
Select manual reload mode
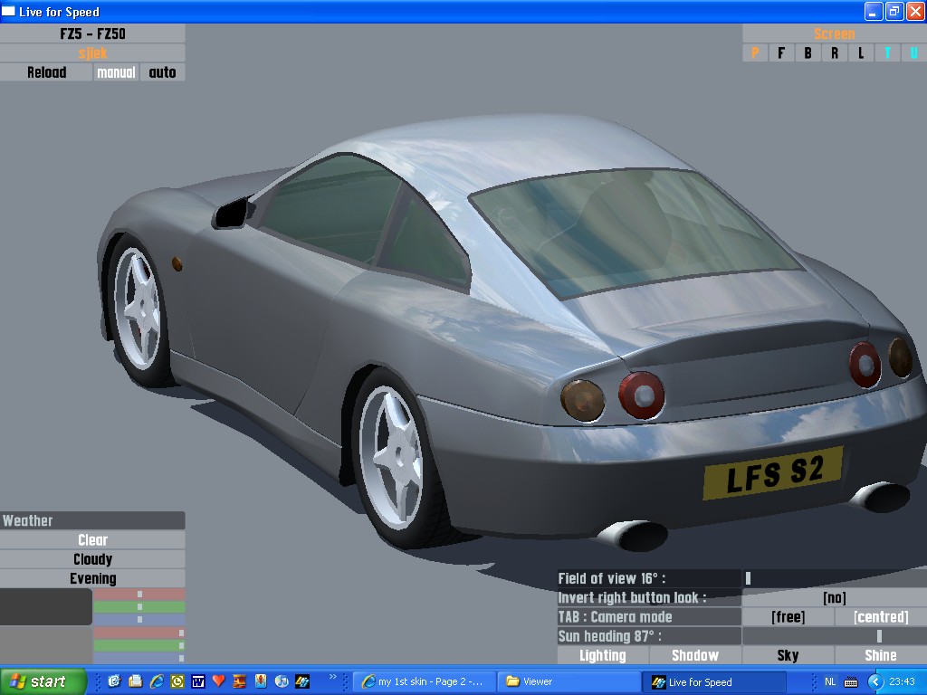click(x=116, y=72)
